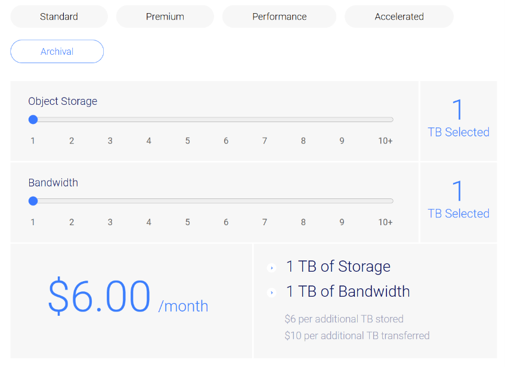The height and width of the screenshot is (367, 505).
Task: Click tick label 2 under Object Storage
Action: point(72,141)
